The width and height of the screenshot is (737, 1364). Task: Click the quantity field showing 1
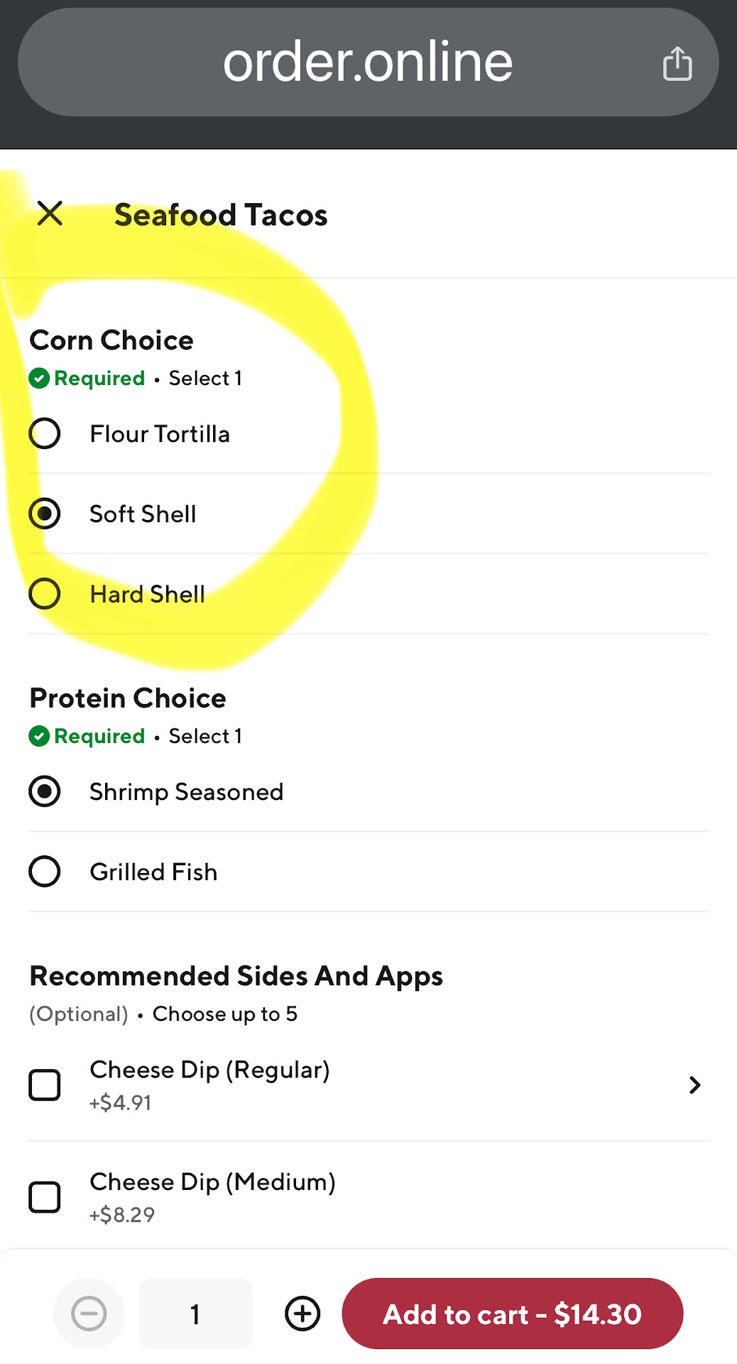[195, 1313]
